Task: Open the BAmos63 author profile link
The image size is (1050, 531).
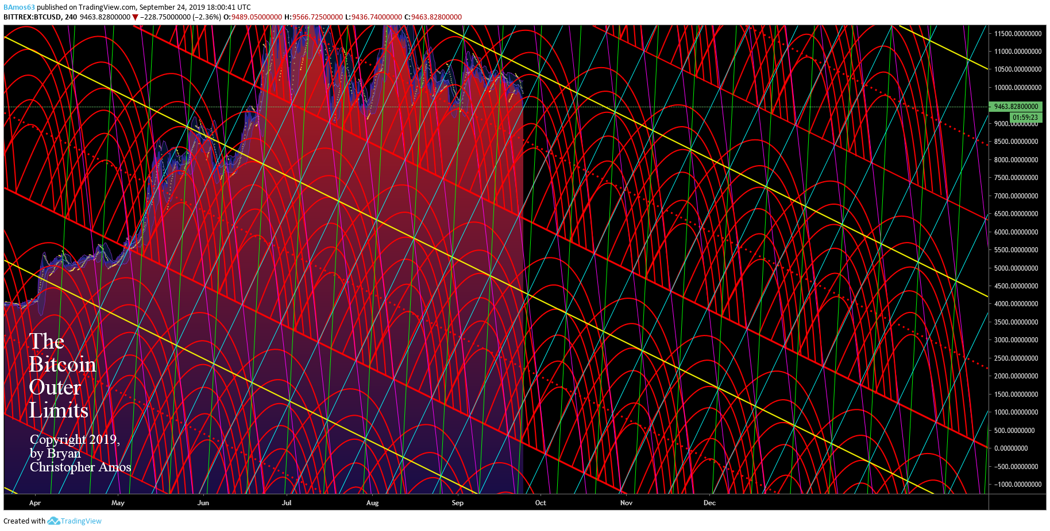Action: 19,7
